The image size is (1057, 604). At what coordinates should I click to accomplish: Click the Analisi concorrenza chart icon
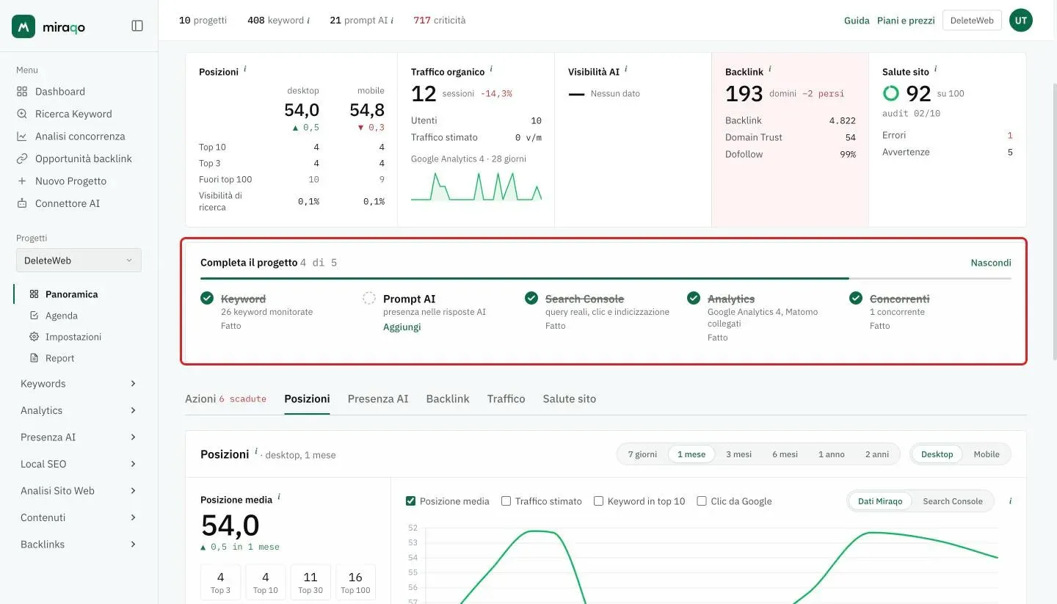point(22,137)
